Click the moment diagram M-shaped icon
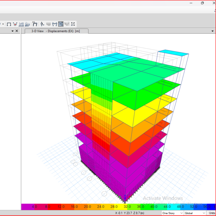This screenshot has width=216, height=216. (55, 24)
